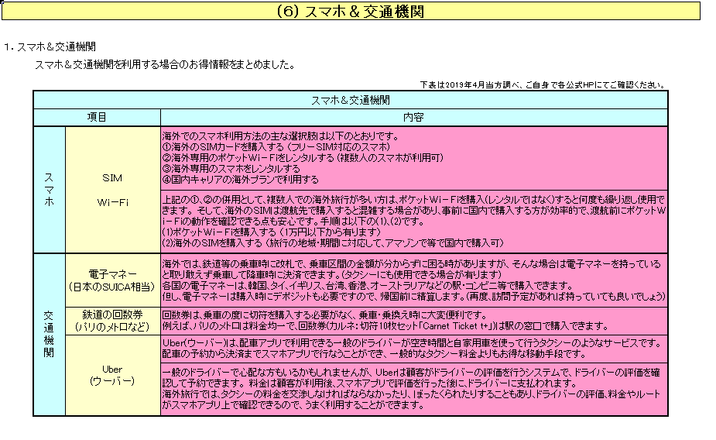Click the SIM label cell
Viewport: 716px width, 440px height.
point(112,178)
